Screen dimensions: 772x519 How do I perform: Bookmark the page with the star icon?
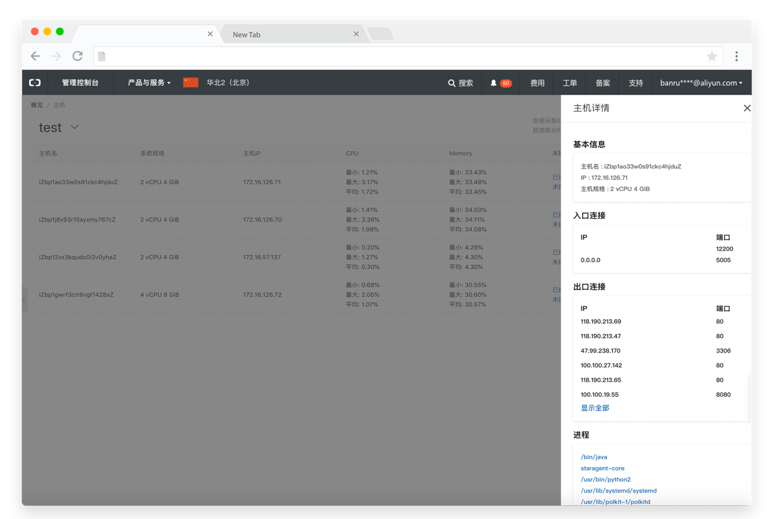click(x=712, y=56)
